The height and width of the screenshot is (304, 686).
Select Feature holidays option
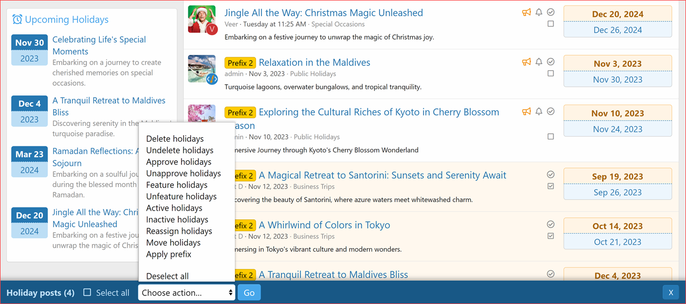(x=177, y=185)
